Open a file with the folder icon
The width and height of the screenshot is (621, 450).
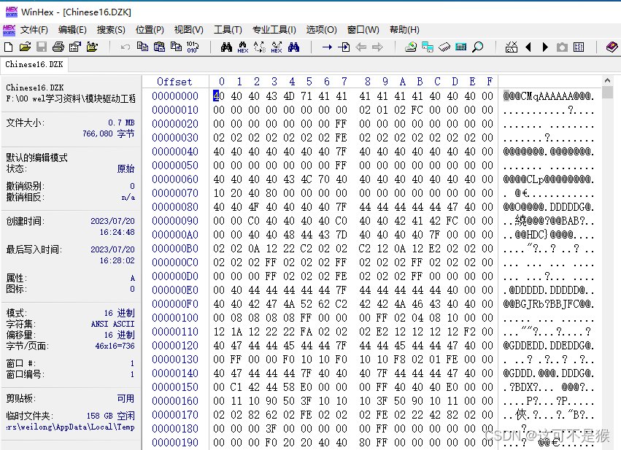click(25, 47)
